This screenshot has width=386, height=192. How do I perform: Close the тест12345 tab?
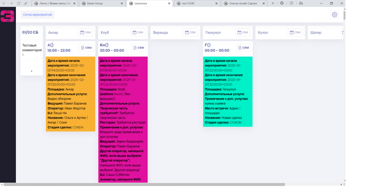click(216, 3)
